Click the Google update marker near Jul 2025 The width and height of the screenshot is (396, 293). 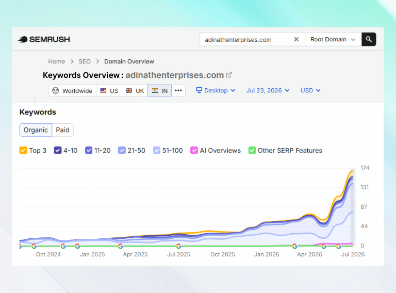coord(178,246)
